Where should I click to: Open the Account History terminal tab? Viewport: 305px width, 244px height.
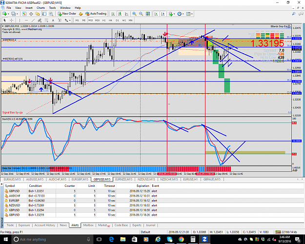pyautogui.click(x=45, y=225)
